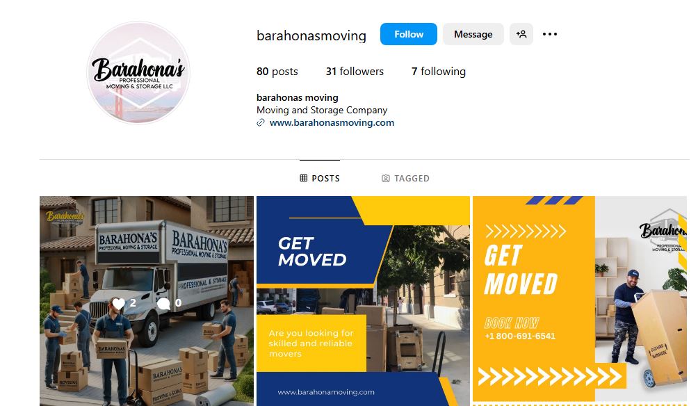The height and width of the screenshot is (406, 698).
Task: Open the blue GET MOVED post
Action: click(x=363, y=301)
